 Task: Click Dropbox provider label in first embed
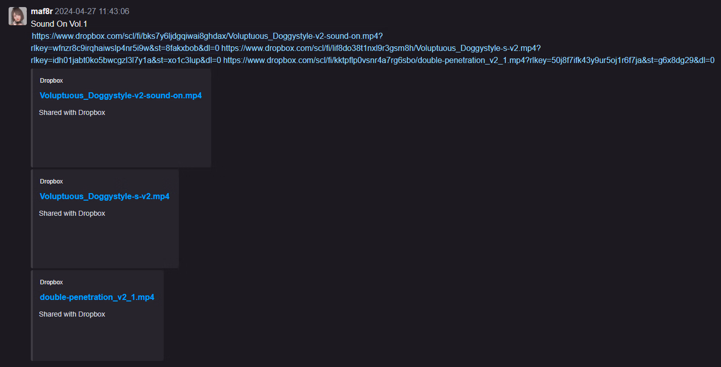tap(52, 81)
